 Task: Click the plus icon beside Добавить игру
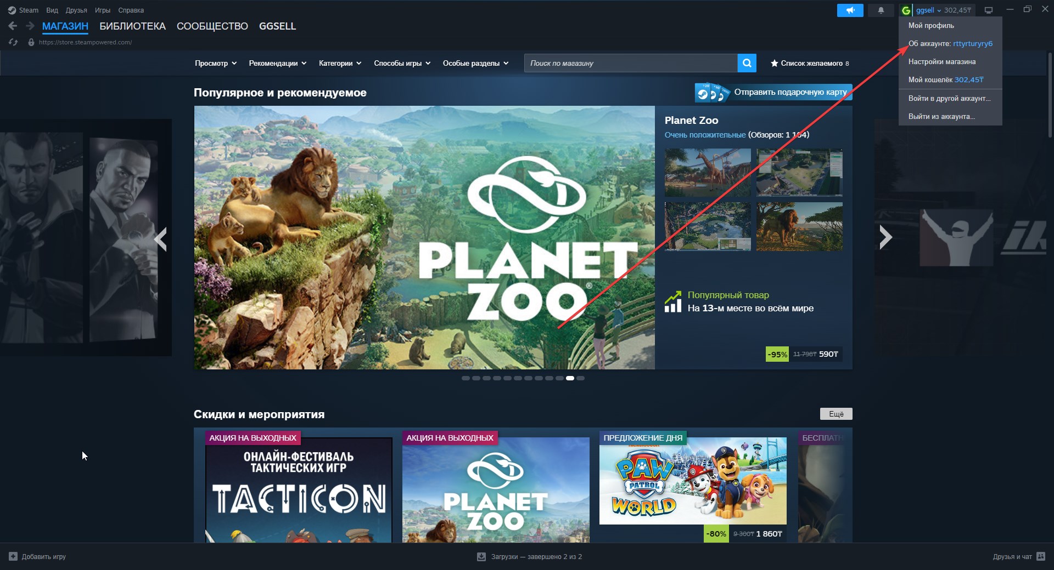click(13, 556)
